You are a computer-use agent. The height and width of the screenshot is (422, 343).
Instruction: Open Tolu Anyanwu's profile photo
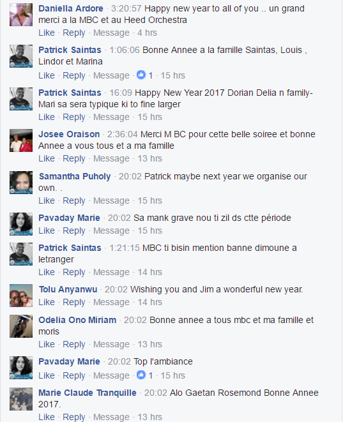coord(21,296)
